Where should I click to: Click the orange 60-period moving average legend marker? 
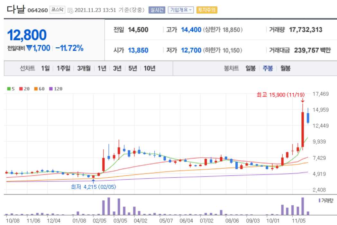coord(35,89)
